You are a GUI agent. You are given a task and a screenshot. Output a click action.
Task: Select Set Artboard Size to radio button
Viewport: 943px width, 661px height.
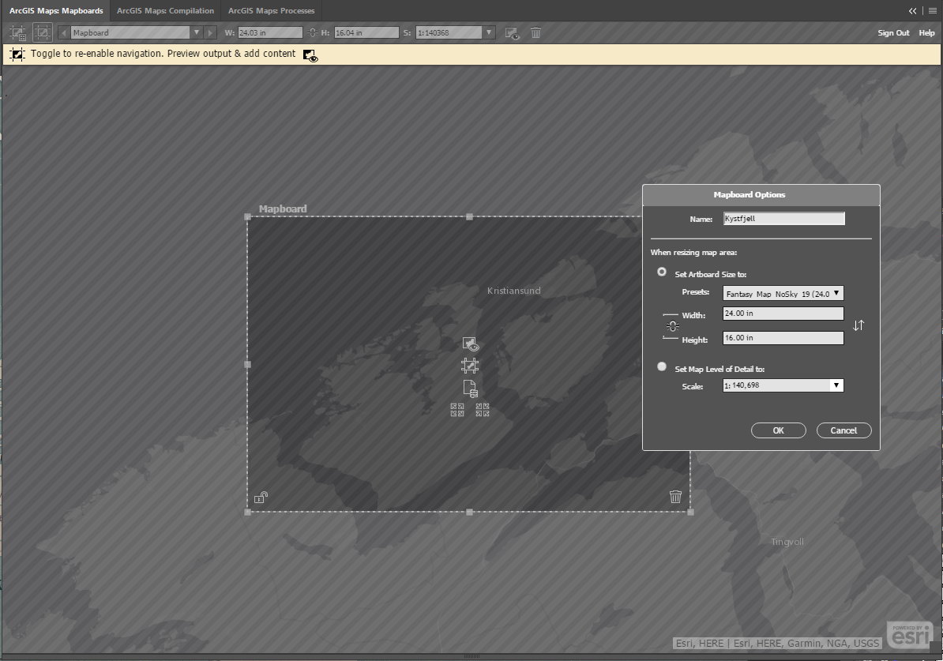click(662, 272)
